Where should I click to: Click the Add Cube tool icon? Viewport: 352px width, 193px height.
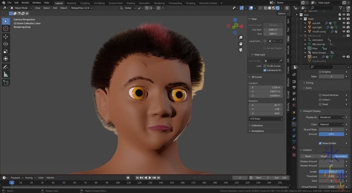(x=6, y=83)
